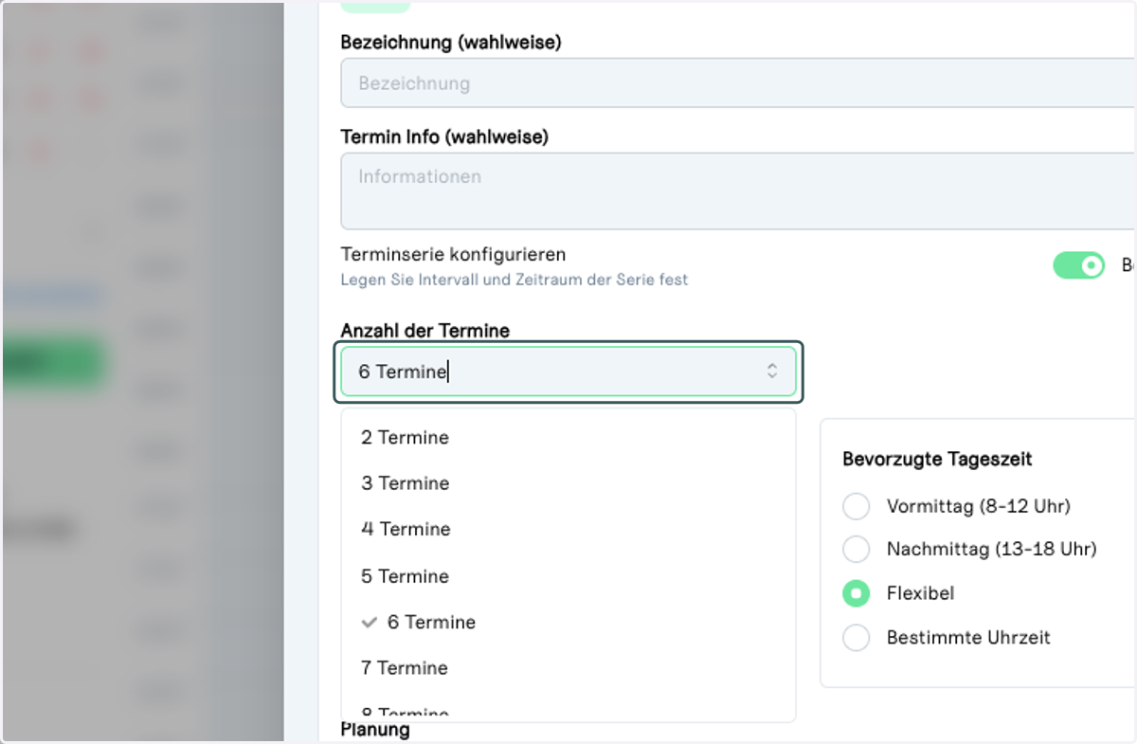Select Vormittag (8-12 Uhr) radio button
The height and width of the screenshot is (744, 1137).
[x=856, y=506]
